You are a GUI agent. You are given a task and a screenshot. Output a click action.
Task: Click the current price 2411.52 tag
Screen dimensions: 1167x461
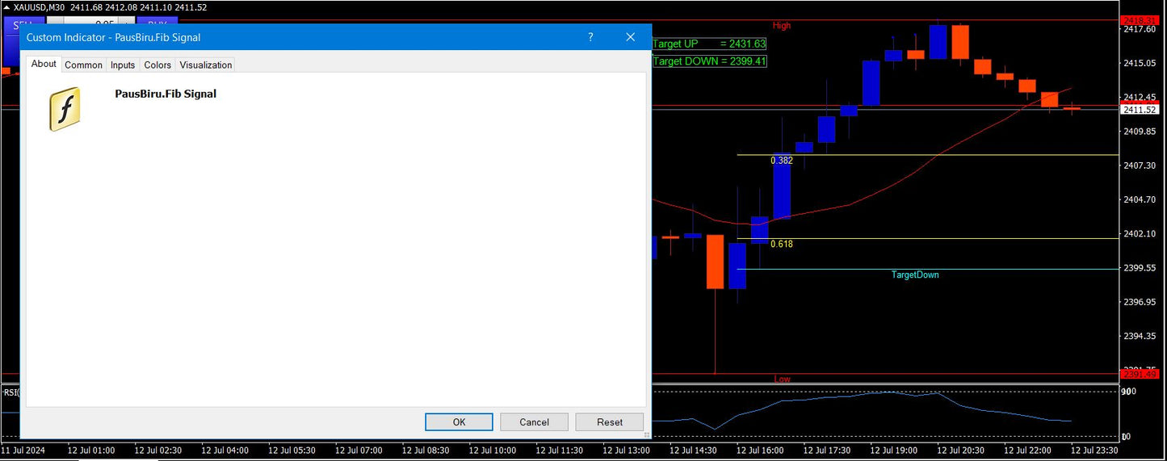(1140, 110)
